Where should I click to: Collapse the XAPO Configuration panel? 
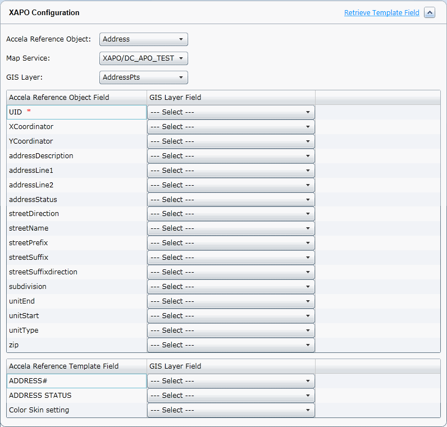430,13
